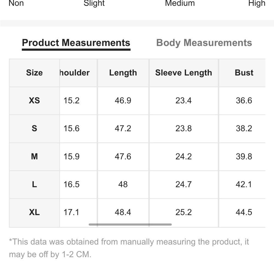The image size is (274, 274).
Task: Tap the XL size row label
Action: pyautogui.click(x=34, y=212)
